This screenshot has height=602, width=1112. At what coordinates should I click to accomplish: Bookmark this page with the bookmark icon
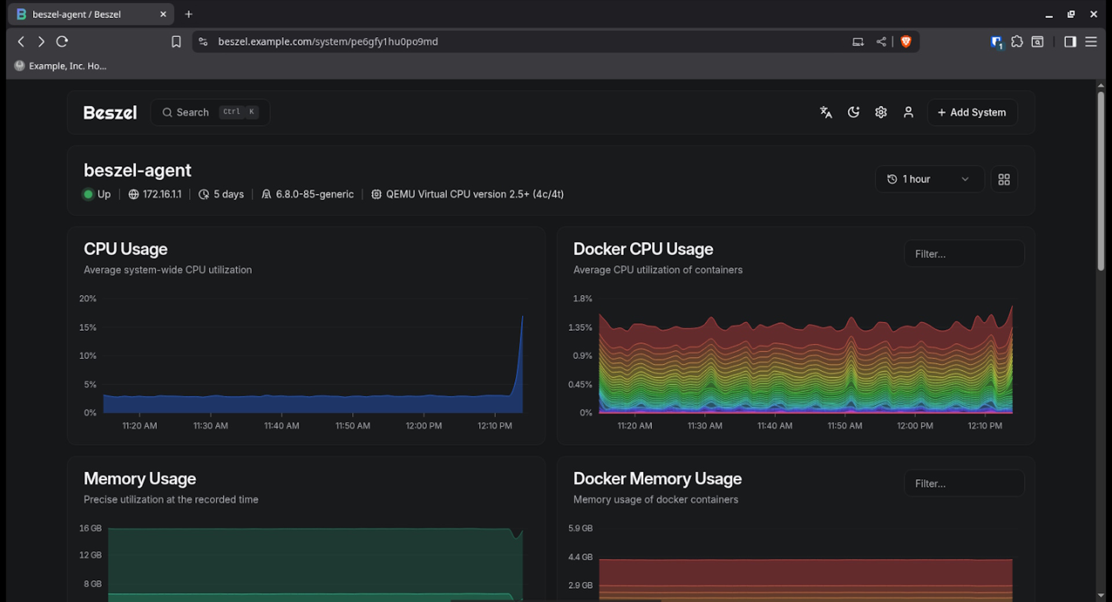click(176, 42)
